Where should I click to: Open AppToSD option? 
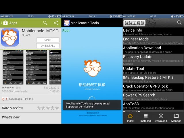(x=153, y=106)
